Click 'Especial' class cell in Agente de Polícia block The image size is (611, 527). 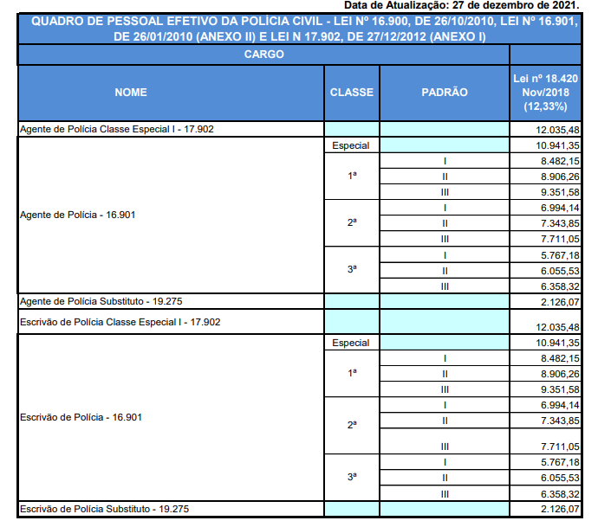[351, 145]
